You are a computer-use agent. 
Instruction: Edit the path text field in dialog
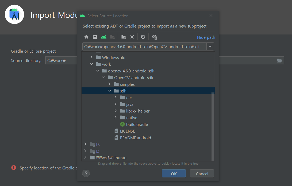click(x=144, y=46)
